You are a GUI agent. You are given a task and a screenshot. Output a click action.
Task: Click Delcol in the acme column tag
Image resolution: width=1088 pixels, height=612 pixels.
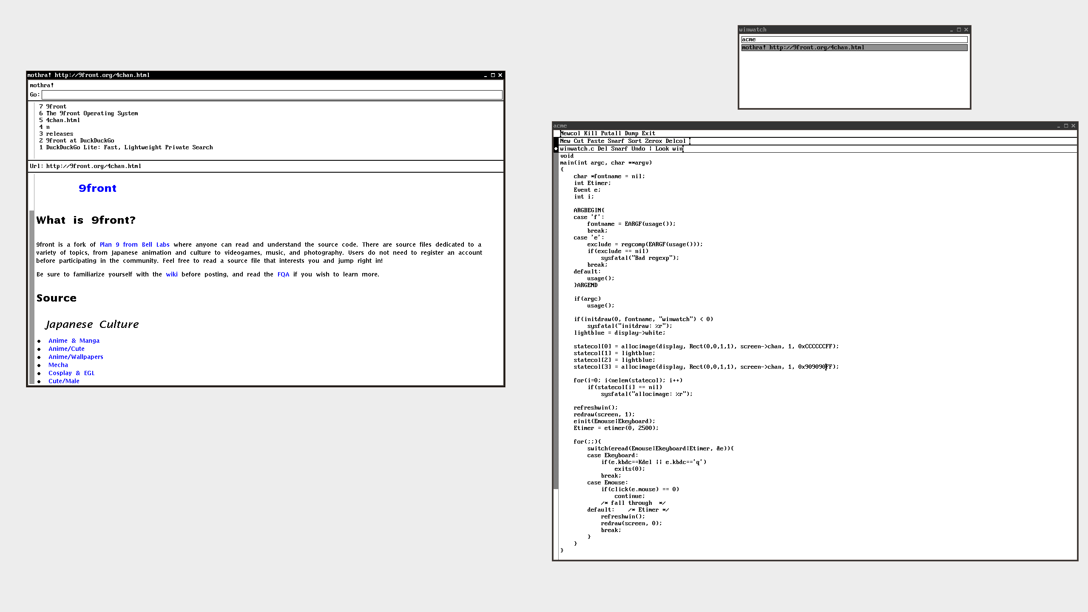tap(676, 141)
